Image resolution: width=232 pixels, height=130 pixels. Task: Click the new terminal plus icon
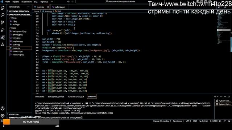(215, 97)
